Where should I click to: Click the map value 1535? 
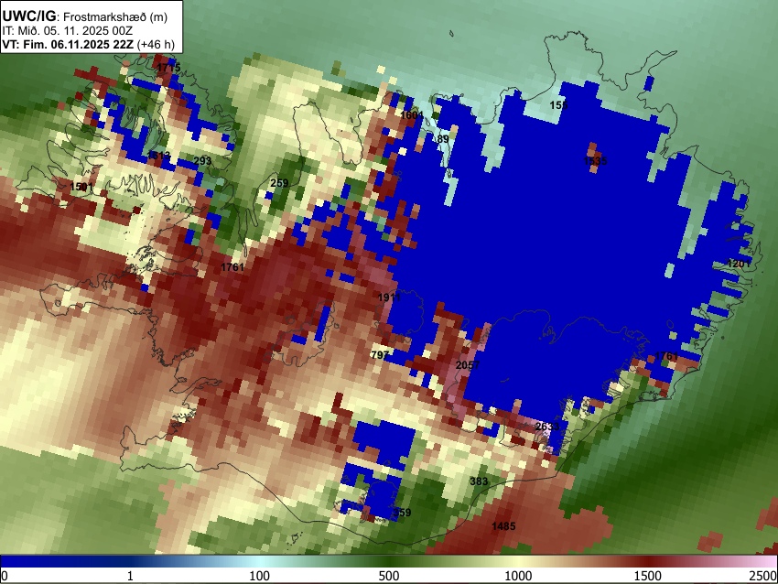[595, 161]
